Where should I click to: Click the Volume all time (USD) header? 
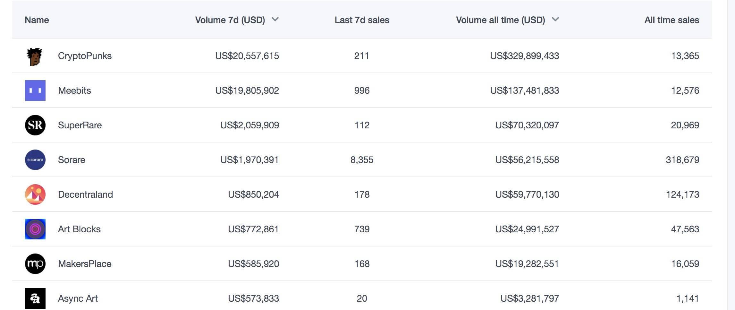(500, 20)
